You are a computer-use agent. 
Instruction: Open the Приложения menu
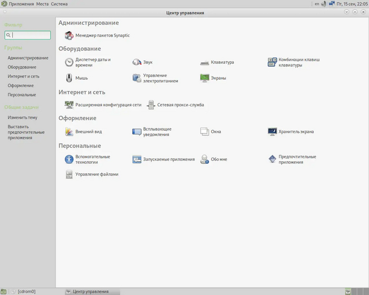pos(22,4)
